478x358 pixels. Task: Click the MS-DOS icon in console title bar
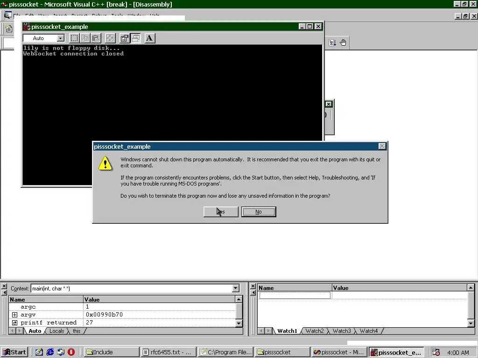27,27
